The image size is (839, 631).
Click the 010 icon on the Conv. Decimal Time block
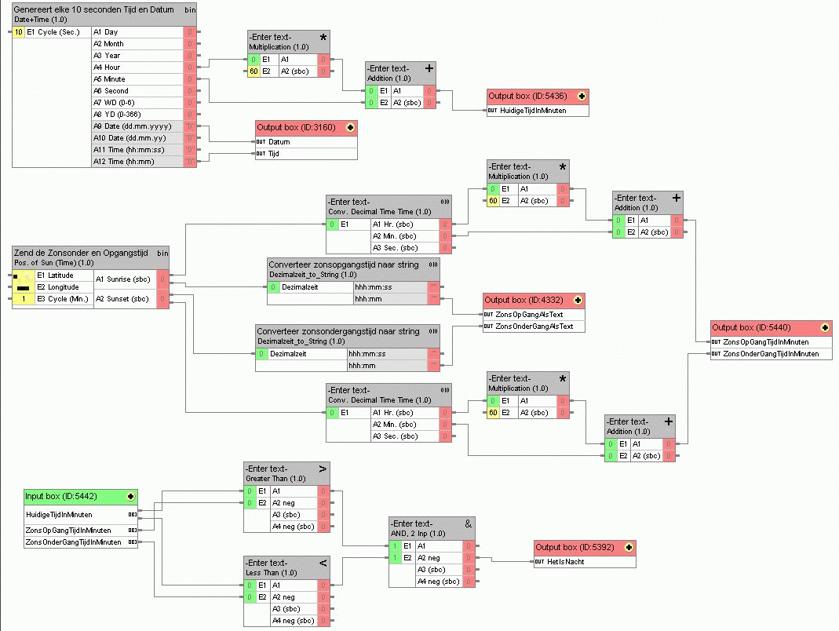tap(445, 201)
